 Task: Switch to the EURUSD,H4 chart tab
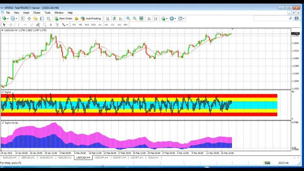(9, 158)
